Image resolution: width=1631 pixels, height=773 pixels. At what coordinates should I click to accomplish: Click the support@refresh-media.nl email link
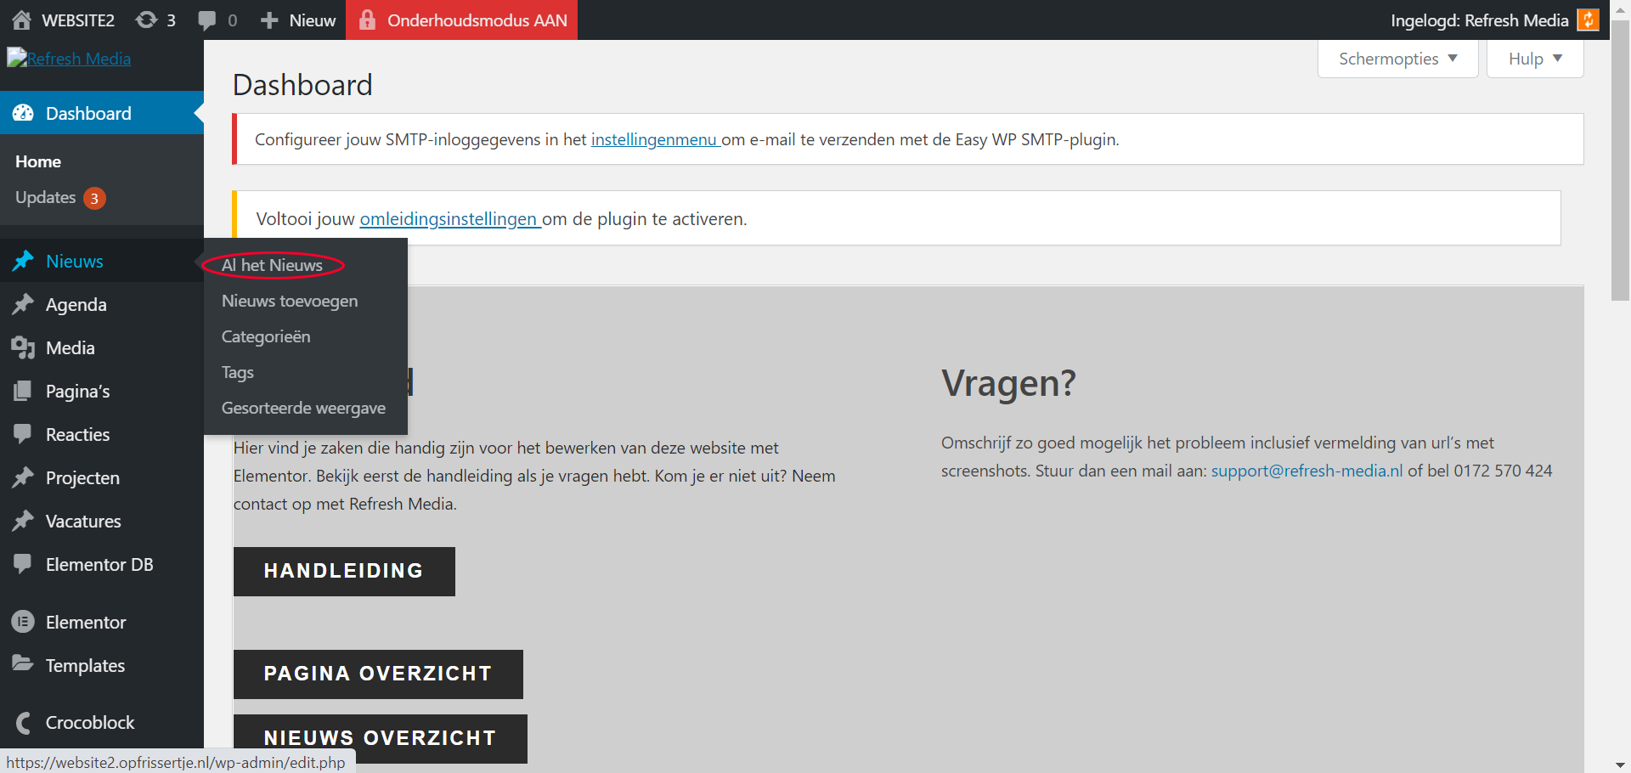1306,471
